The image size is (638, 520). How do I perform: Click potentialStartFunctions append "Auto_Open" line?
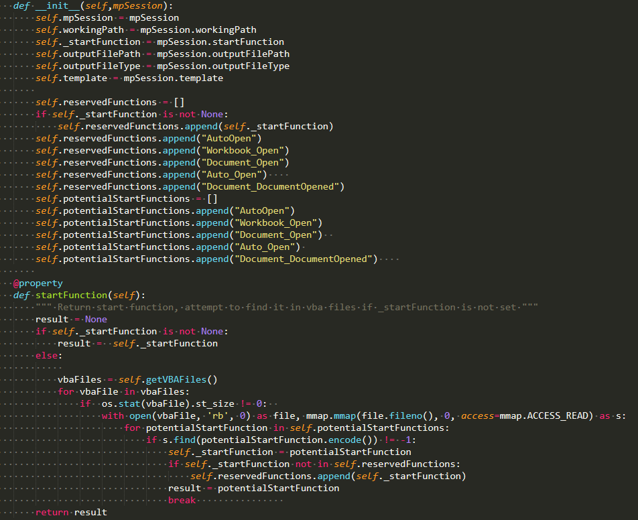[x=168, y=247]
